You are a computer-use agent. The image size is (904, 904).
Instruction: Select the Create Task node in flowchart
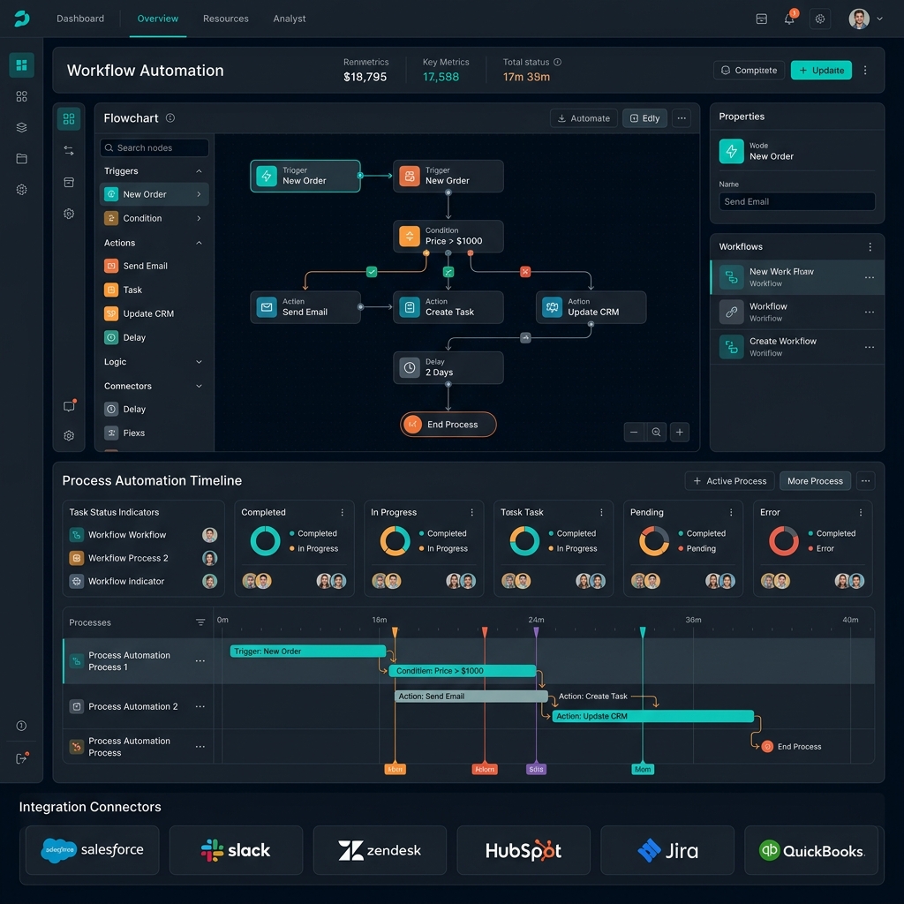coord(448,306)
